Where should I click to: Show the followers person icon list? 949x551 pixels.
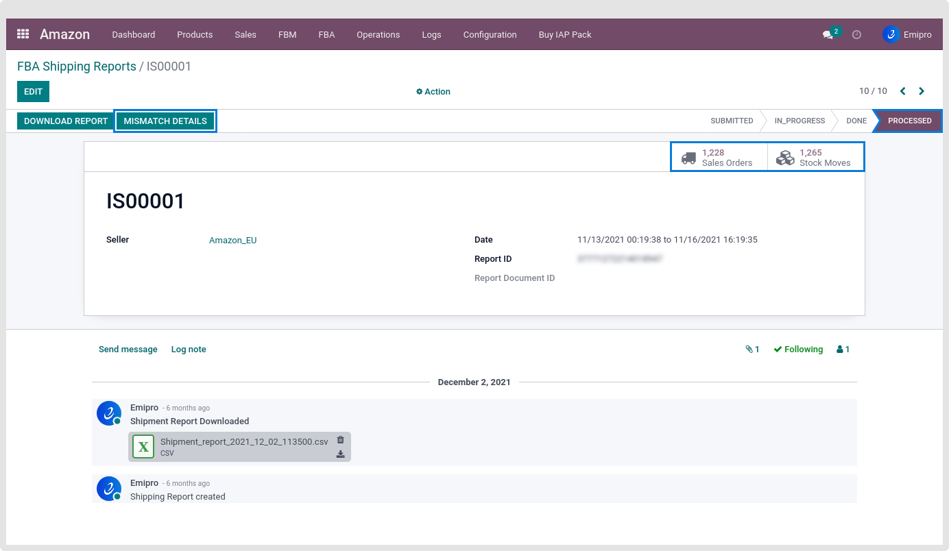843,350
